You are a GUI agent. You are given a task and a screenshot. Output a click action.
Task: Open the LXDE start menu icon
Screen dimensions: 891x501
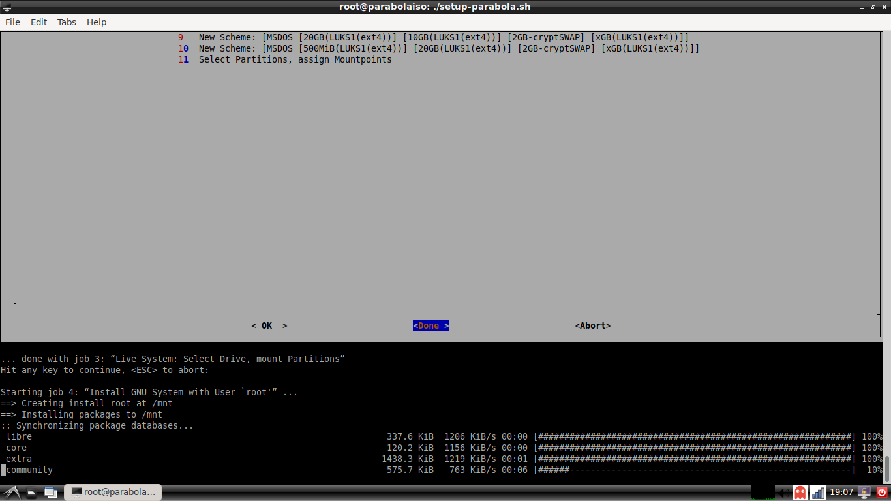[x=12, y=493]
